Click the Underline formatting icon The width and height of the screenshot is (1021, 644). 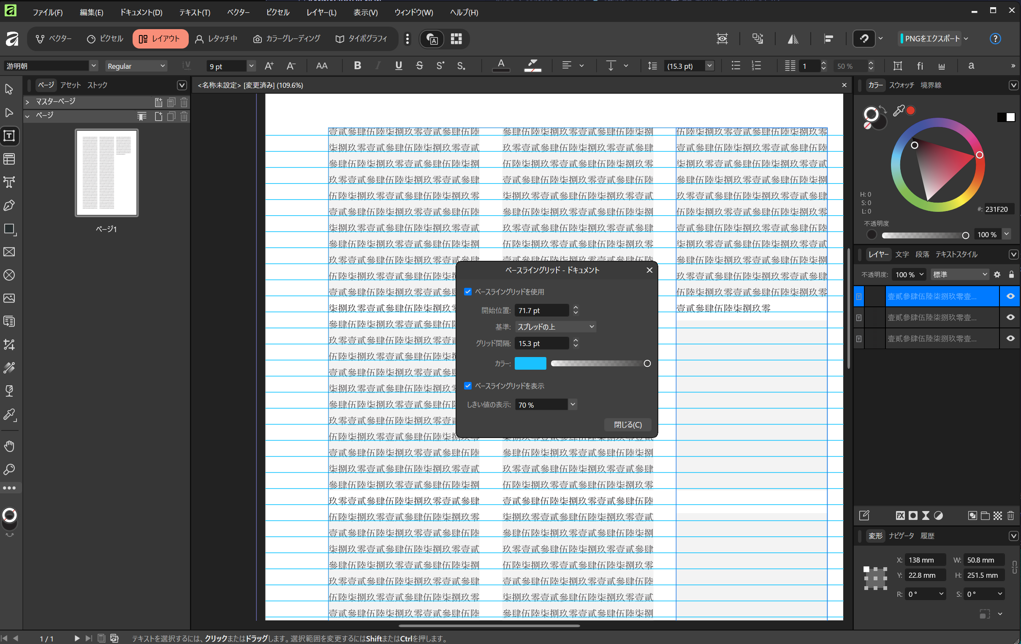[x=398, y=66]
